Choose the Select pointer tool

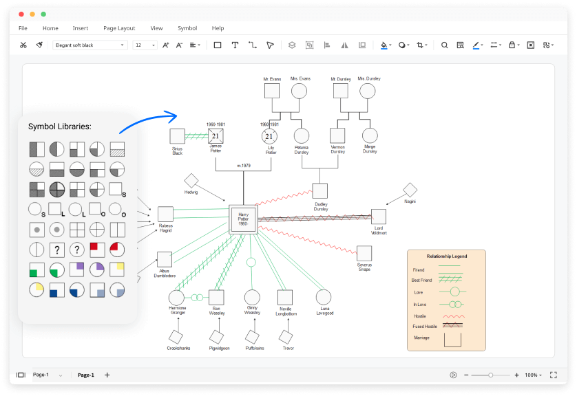pos(270,45)
